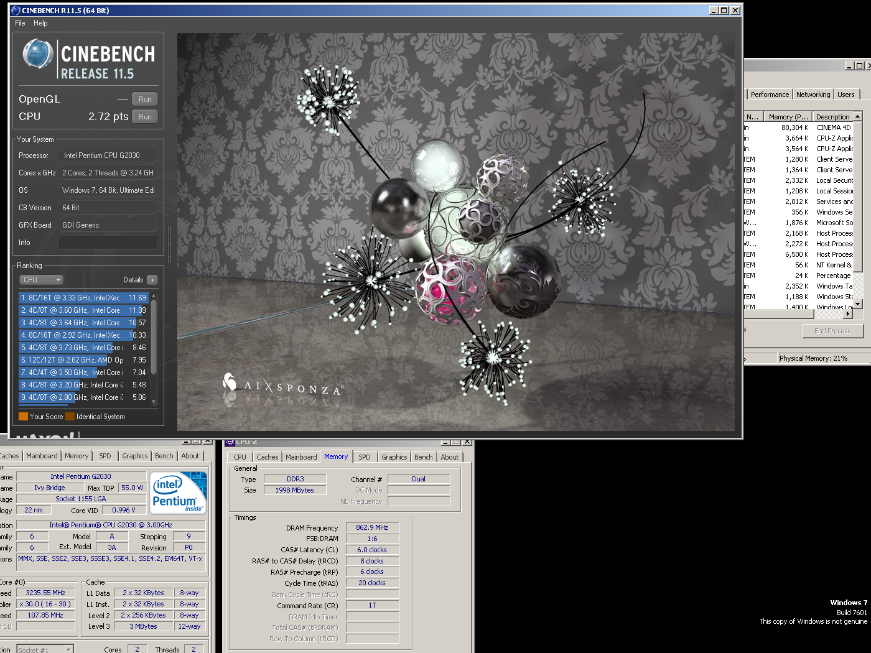The image size is (871, 653).
Task: Select ranking entry 4C/8T @ 3.73 GHz
Action: 83,348
